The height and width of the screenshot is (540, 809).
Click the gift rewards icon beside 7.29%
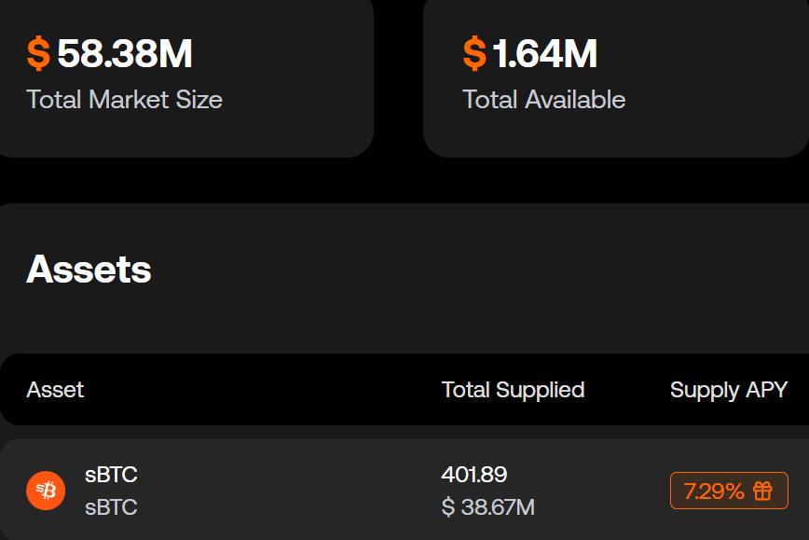click(x=762, y=491)
